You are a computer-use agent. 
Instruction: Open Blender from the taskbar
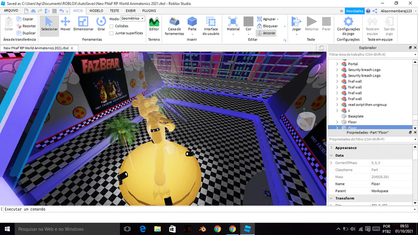pyautogui.click(x=202, y=229)
